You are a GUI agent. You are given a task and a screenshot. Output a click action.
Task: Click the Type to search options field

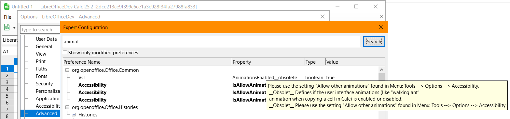[40, 29]
